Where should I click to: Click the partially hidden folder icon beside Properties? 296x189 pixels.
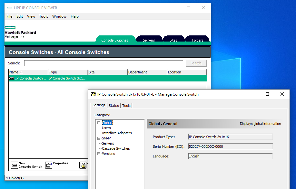(x=83, y=165)
